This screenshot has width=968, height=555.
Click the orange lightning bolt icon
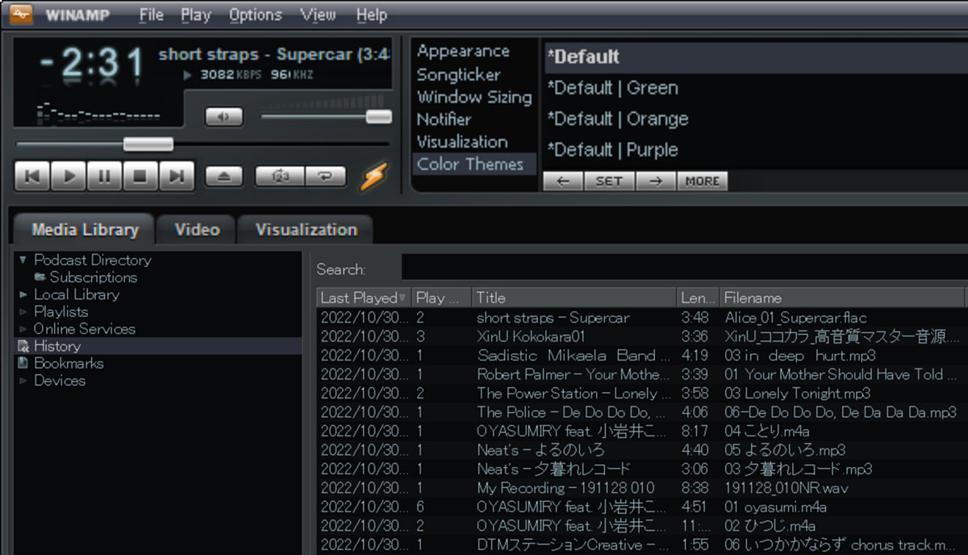(x=373, y=176)
